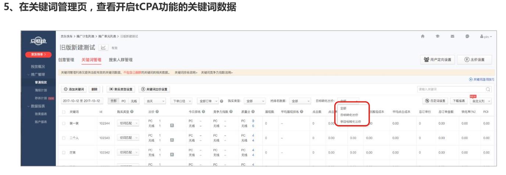Click bid edit icon in 二个人 row

(172, 140)
